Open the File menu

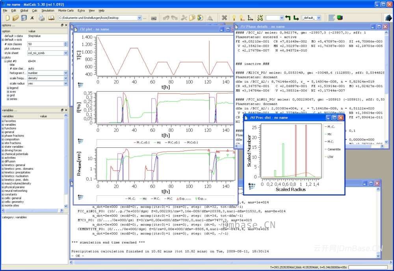pyautogui.click(x=5, y=11)
